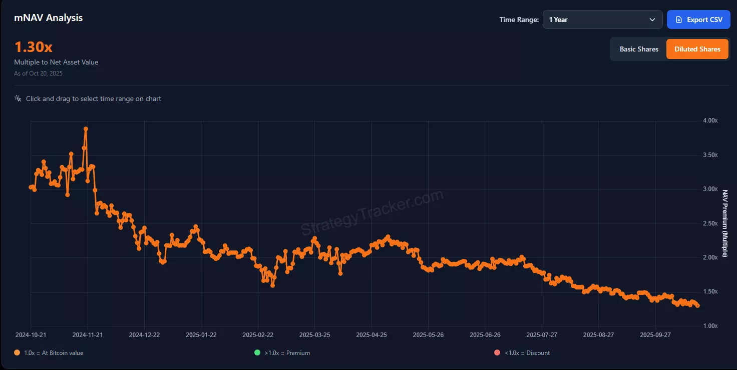Click the mNAV Analysis heading
This screenshot has width=737, height=370.
pos(49,18)
